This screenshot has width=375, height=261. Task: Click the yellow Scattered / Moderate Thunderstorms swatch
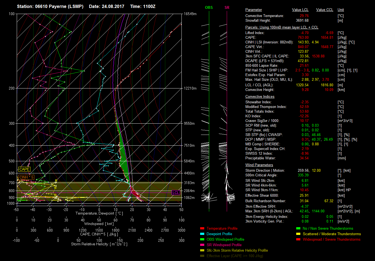coord(298,234)
